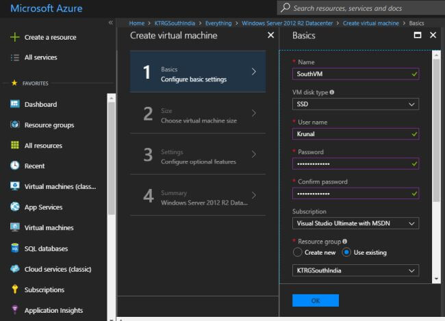This screenshot has height=321, width=445.
Task: Collapse the left sidebar menu
Action: point(111,23)
